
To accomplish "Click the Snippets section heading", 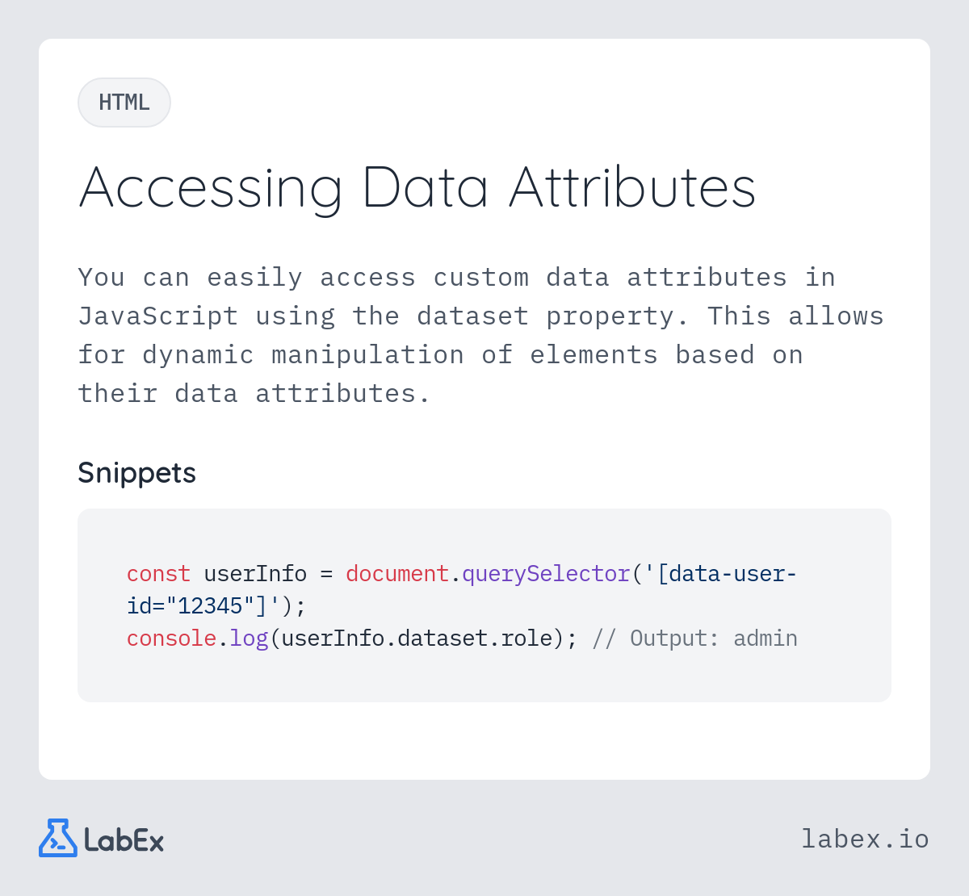I will (136, 472).
